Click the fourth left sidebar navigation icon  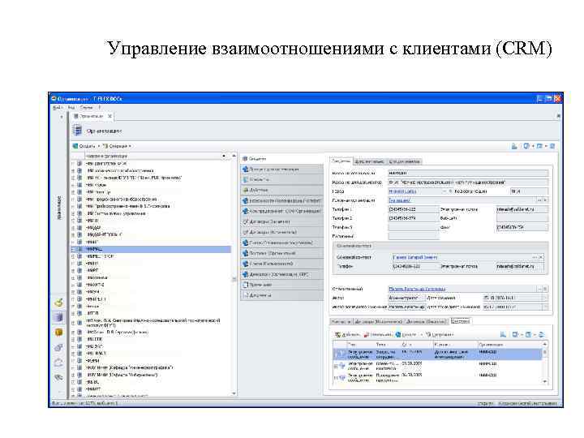(59, 347)
